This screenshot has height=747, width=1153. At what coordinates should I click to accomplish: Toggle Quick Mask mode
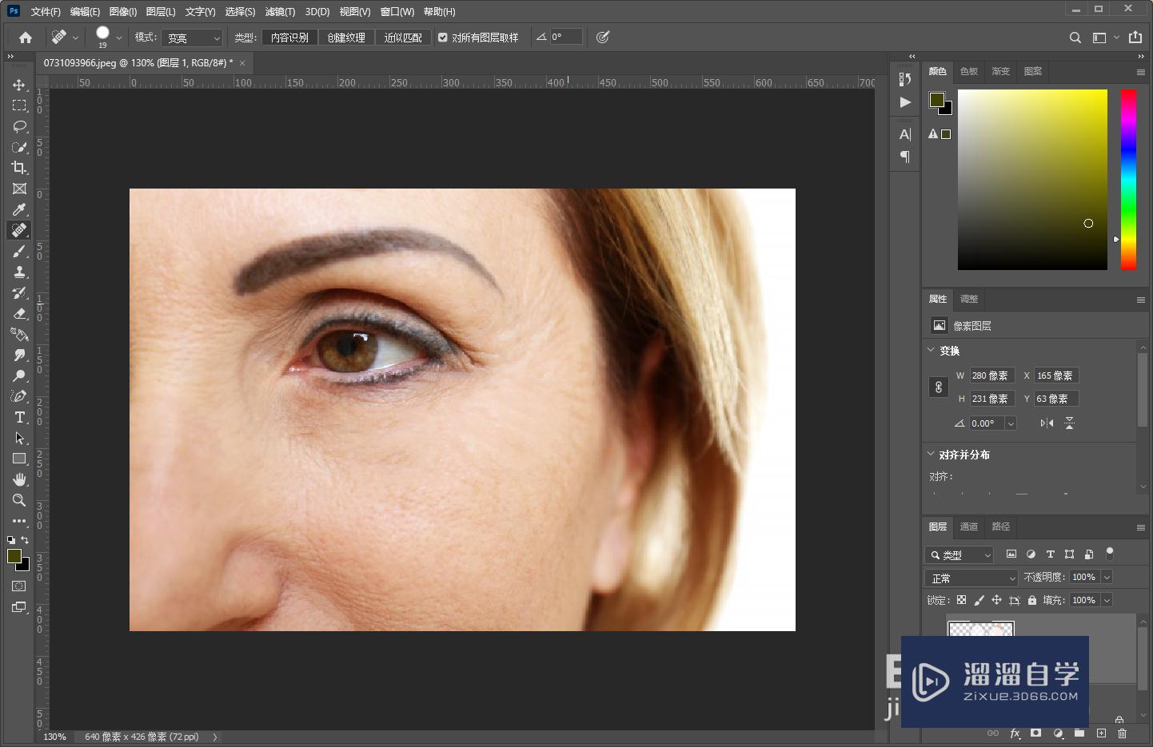pos(19,586)
